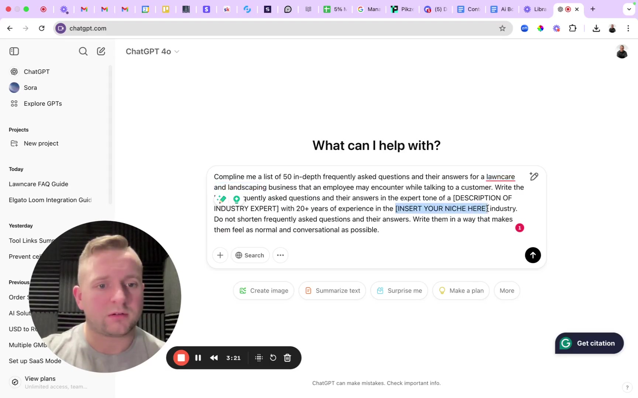Click the Grammarly green icon in prompt

click(x=237, y=199)
